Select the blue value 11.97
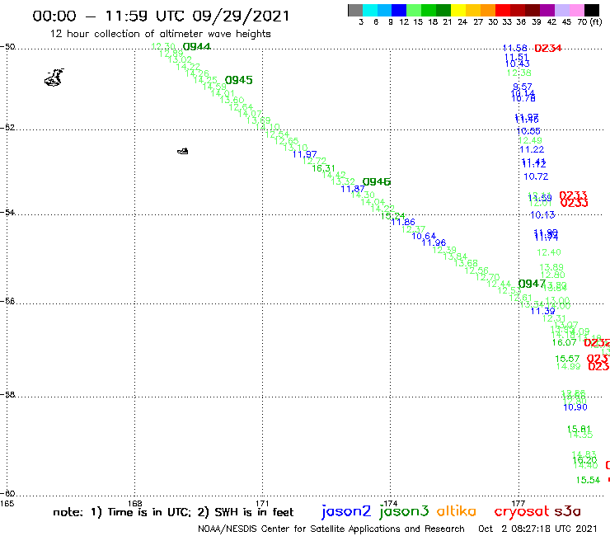610x536 pixels. (x=305, y=154)
